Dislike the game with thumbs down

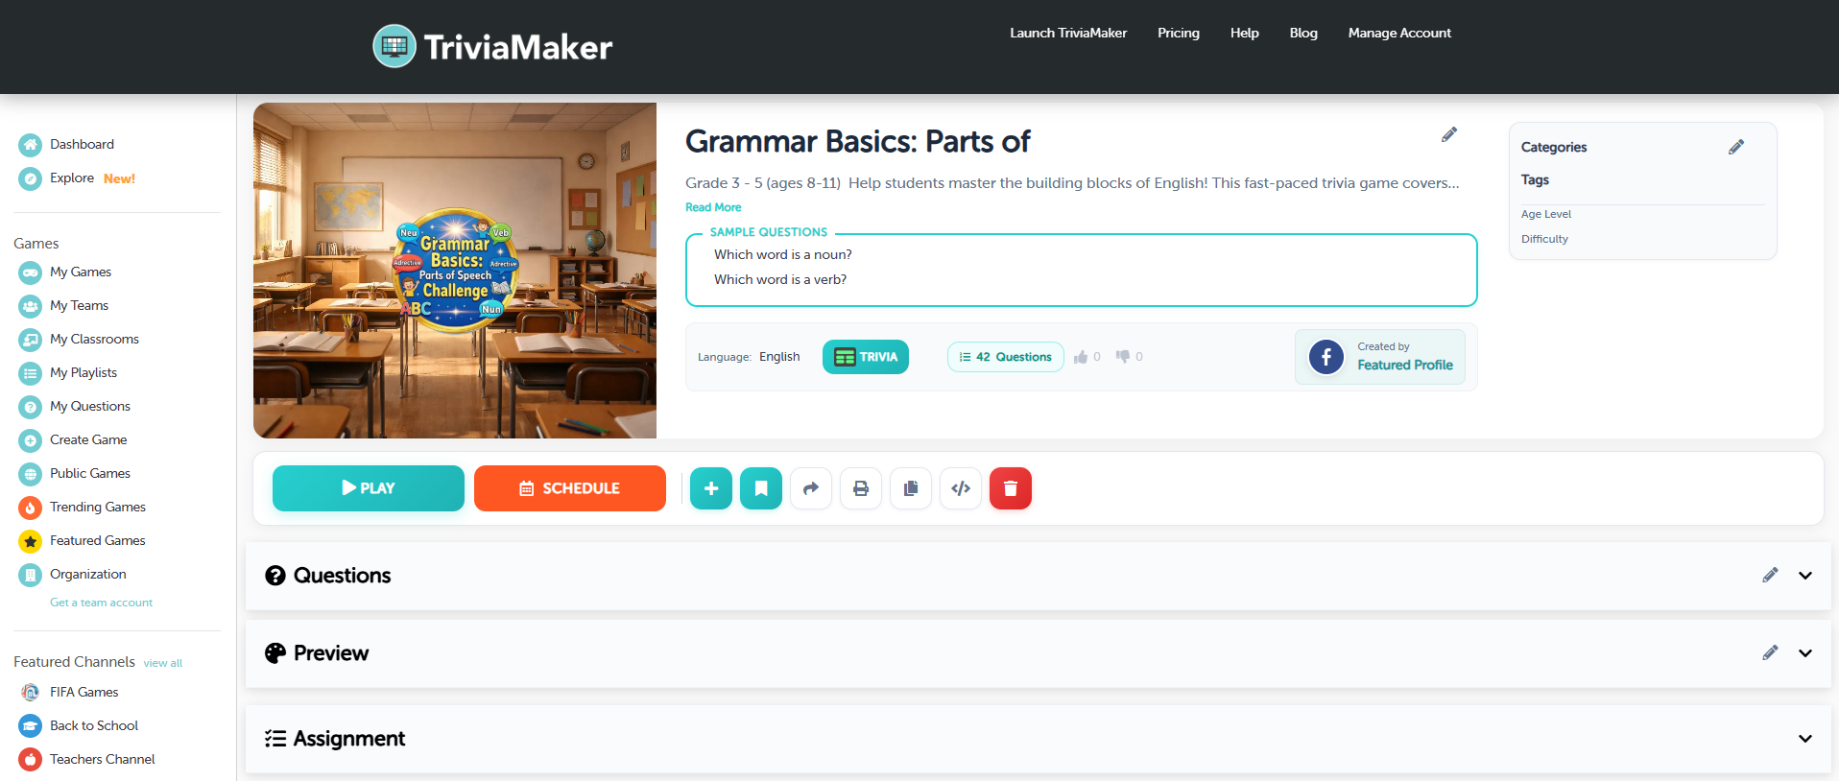pyautogui.click(x=1122, y=357)
